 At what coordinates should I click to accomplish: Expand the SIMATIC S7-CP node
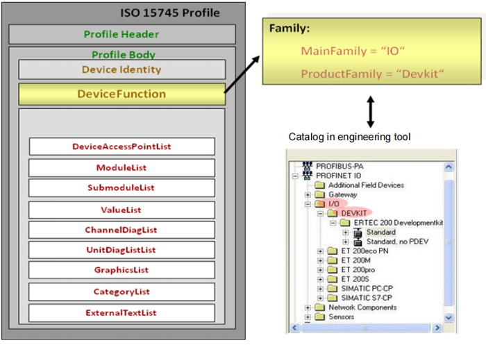click(320, 298)
